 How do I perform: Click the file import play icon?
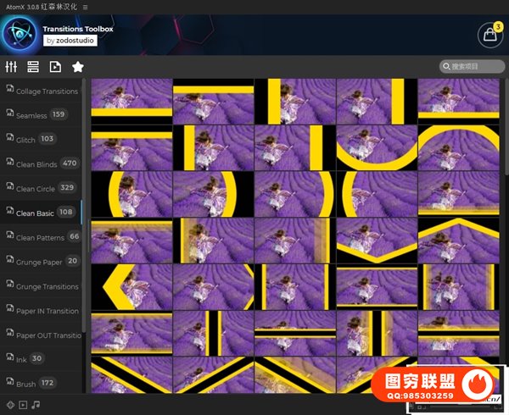tap(55, 67)
